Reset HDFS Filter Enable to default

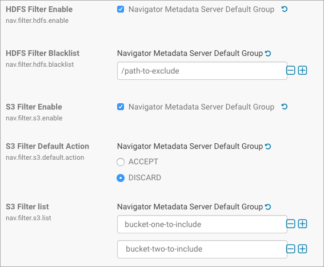(x=285, y=9)
